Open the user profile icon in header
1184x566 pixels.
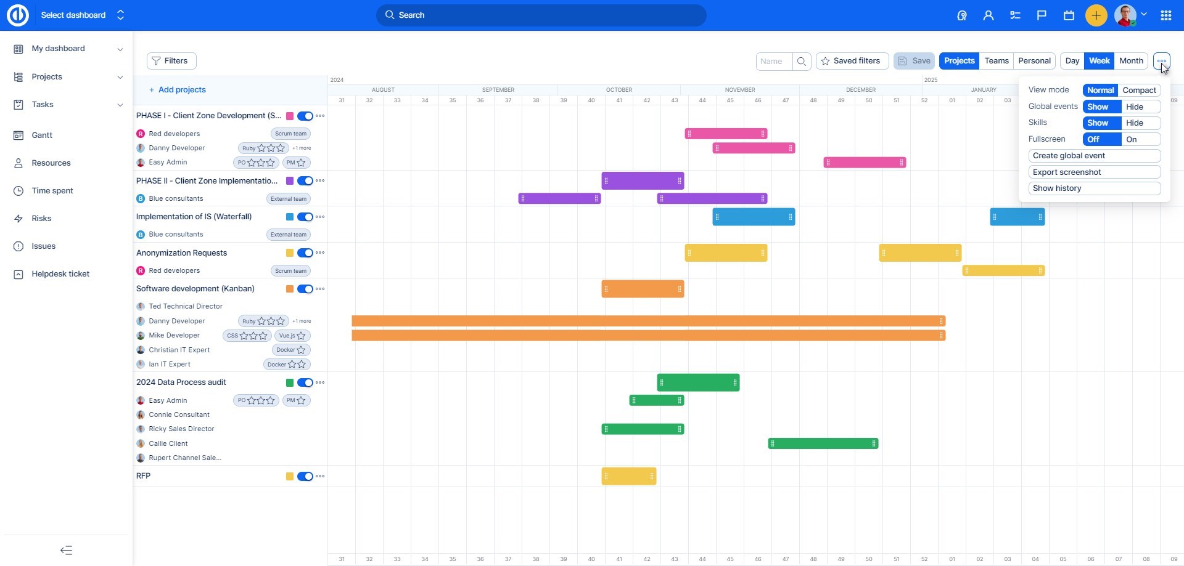click(988, 15)
